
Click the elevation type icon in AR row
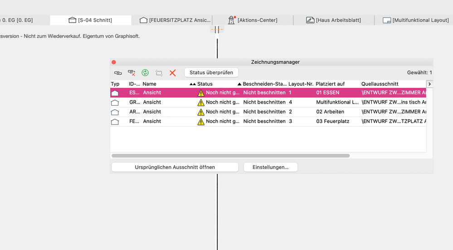click(x=115, y=112)
